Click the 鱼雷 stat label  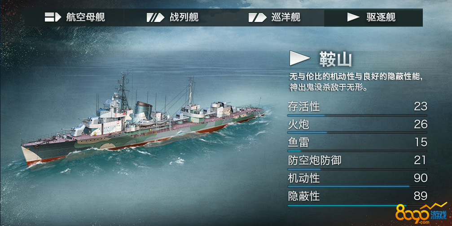tap(298, 143)
